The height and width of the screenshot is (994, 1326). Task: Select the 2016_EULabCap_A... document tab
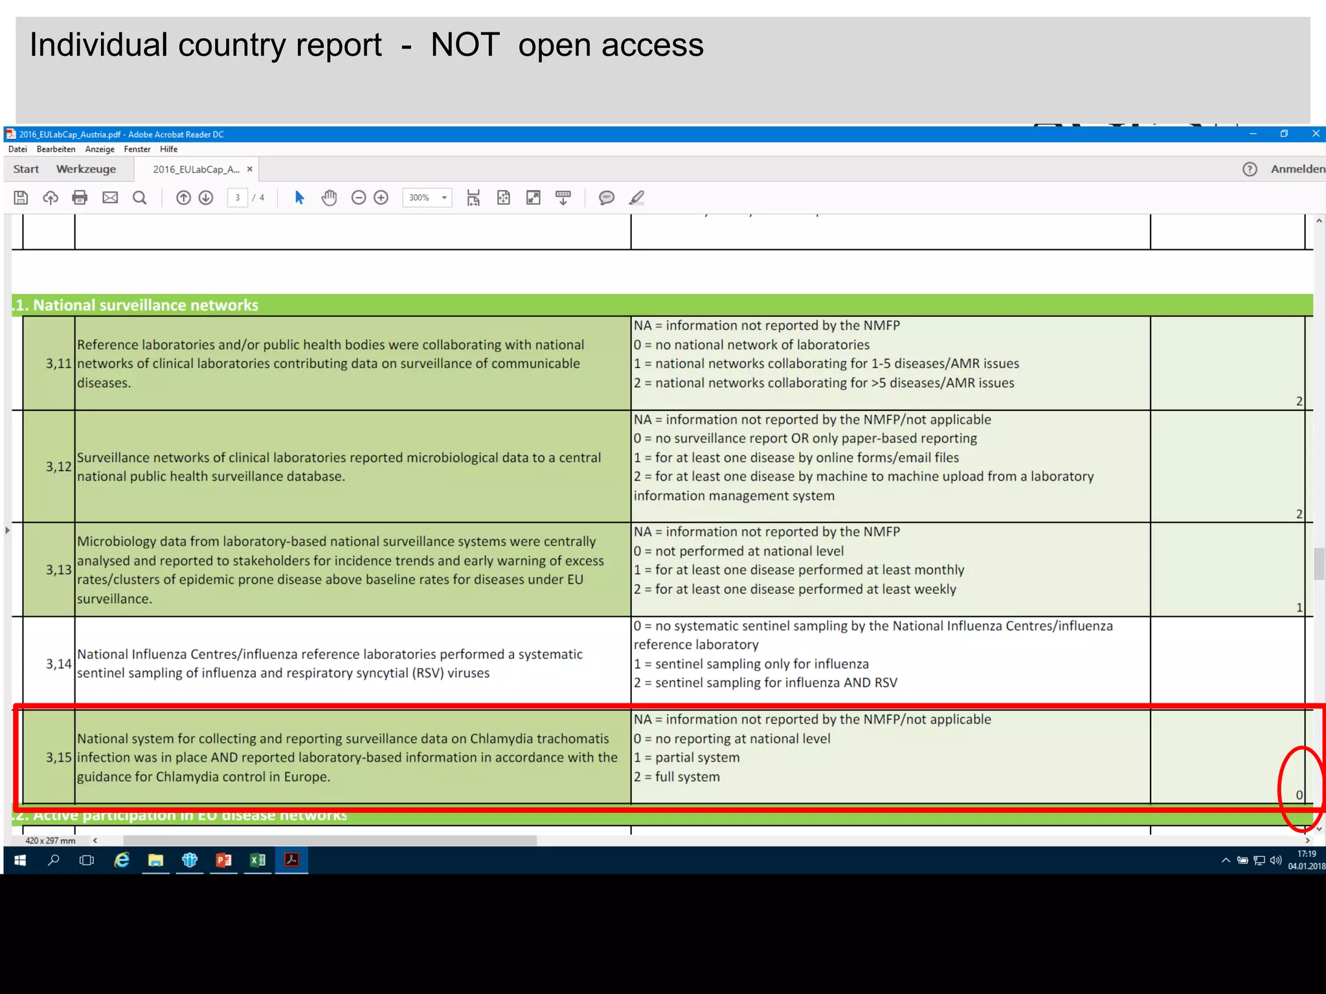(x=196, y=169)
